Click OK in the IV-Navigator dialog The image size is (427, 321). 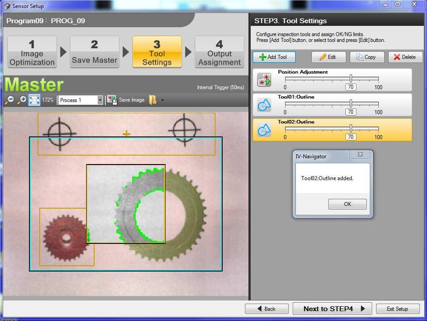coord(348,204)
